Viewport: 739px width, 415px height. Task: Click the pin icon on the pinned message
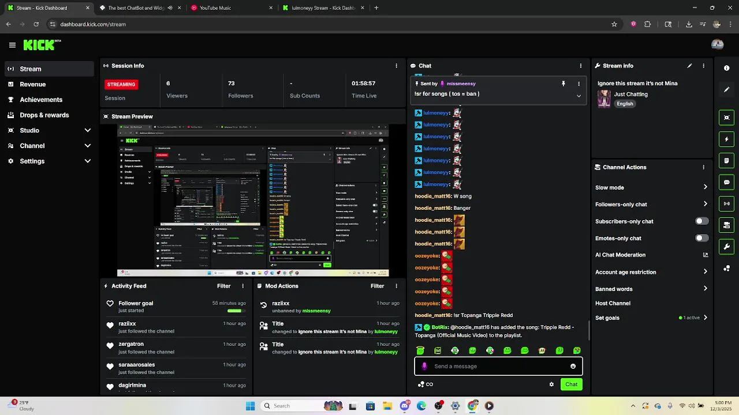(563, 84)
